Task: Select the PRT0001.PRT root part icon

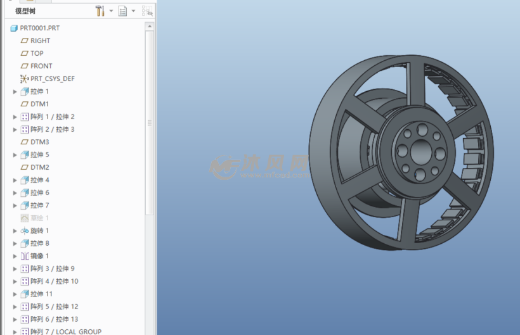Action: tap(14, 28)
